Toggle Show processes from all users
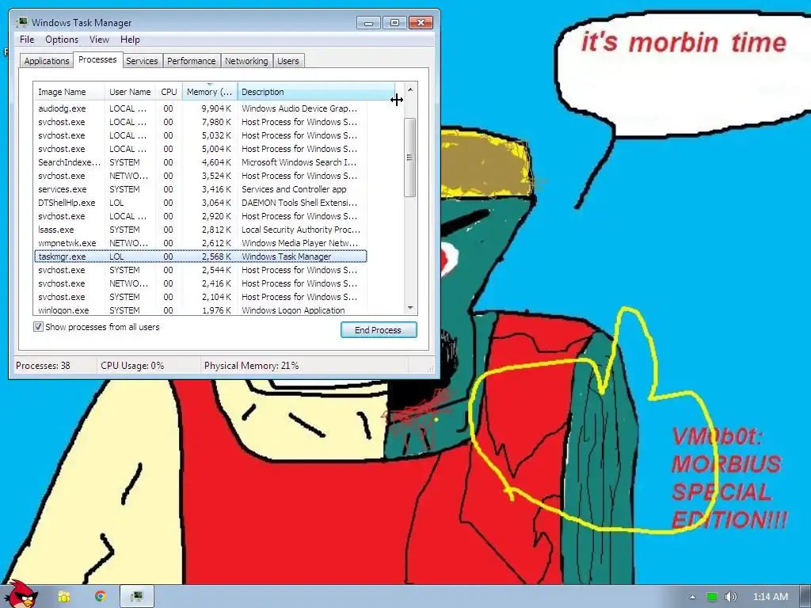The width and height of the screenshot is (811, 608). (x=38, y=327)
